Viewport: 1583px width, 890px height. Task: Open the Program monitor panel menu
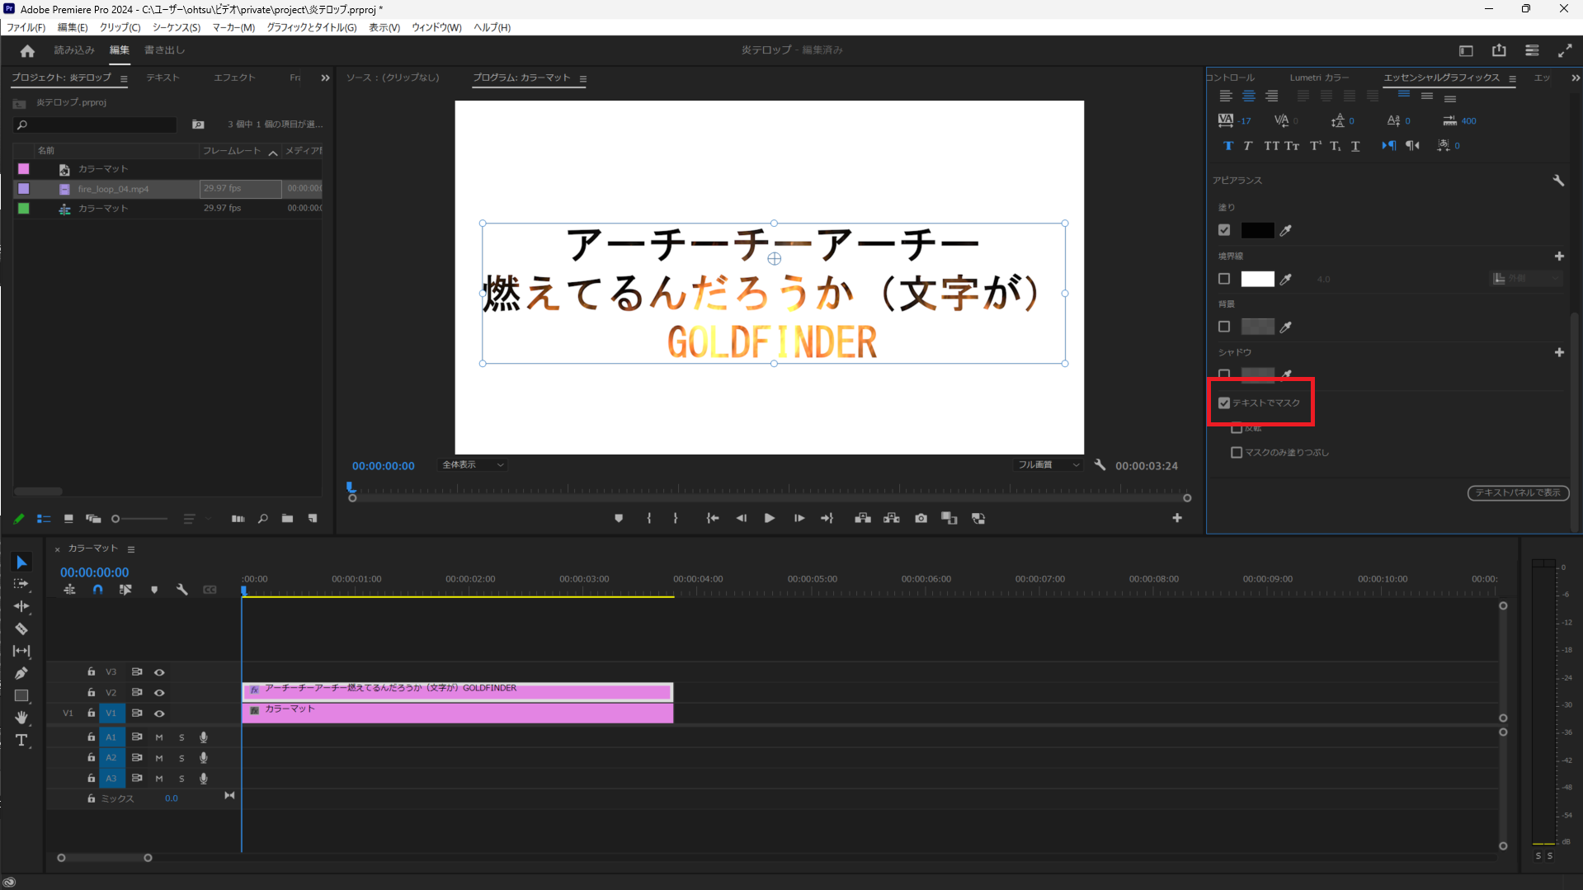583,79
